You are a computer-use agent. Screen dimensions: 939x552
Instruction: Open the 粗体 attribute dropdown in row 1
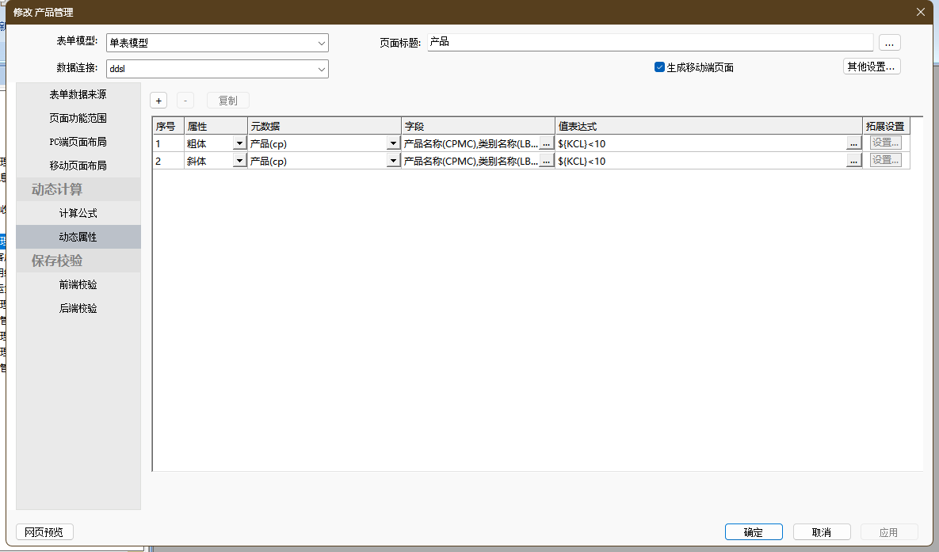239,143
